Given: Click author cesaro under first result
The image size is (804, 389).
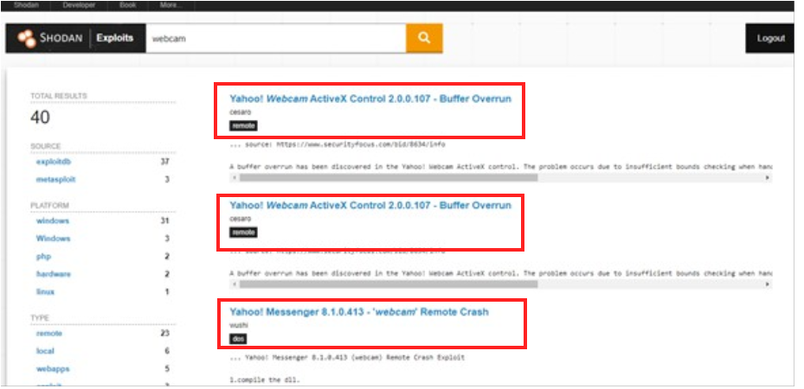Looking at the screenshot, I should [240, 112].
